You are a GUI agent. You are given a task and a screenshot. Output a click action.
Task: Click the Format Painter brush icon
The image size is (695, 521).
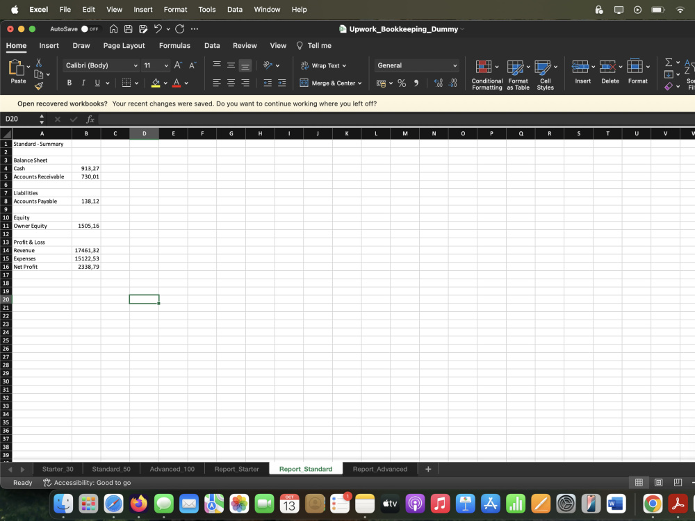coord(38,86)
